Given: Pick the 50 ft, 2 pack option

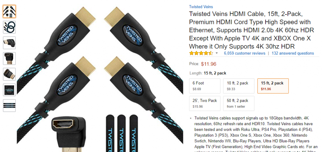Looking at the screenshot, I should (239, 103).
